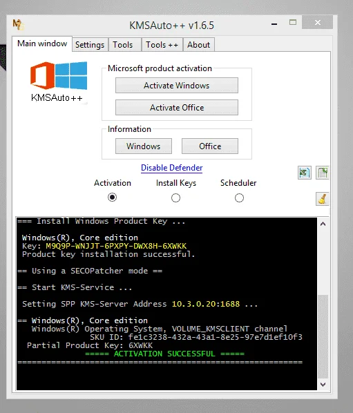This screenshot has height=413, width=353.
Task: Click the VOLUME_KMSCLIENT channel line
Action: tap(160, 329)
